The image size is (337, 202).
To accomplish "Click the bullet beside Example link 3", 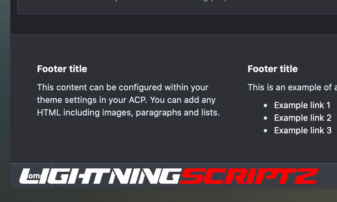I will (x=265, y=131).
